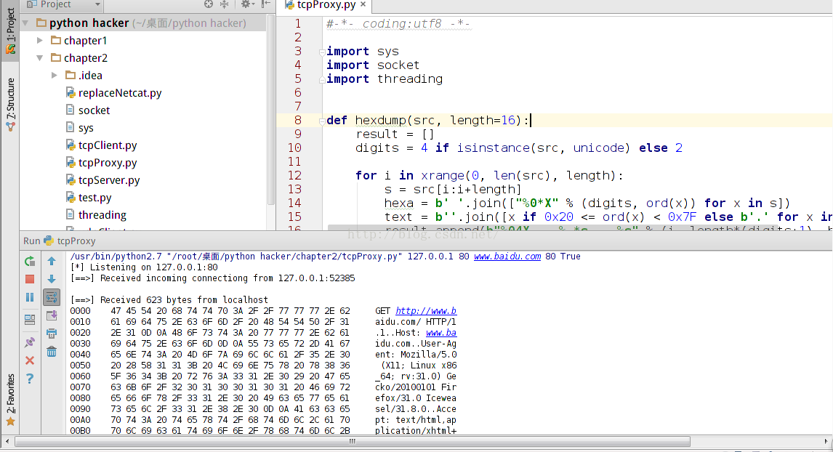Select the python hacker project root
833x452 pixels.
coord(89,23)
